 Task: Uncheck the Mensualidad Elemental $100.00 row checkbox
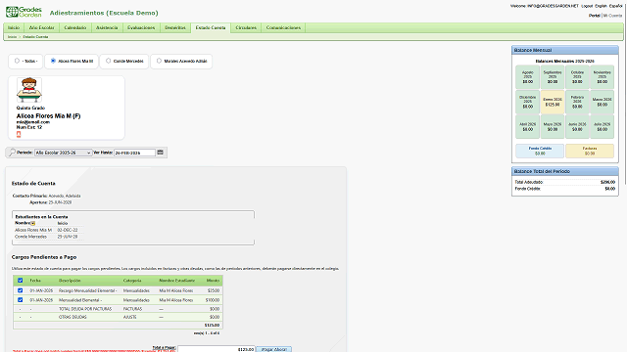(x=20, y=300)
